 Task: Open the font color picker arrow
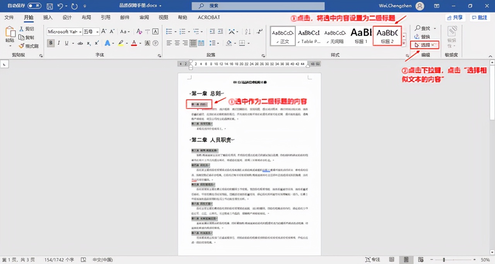(x=140, y=43)
